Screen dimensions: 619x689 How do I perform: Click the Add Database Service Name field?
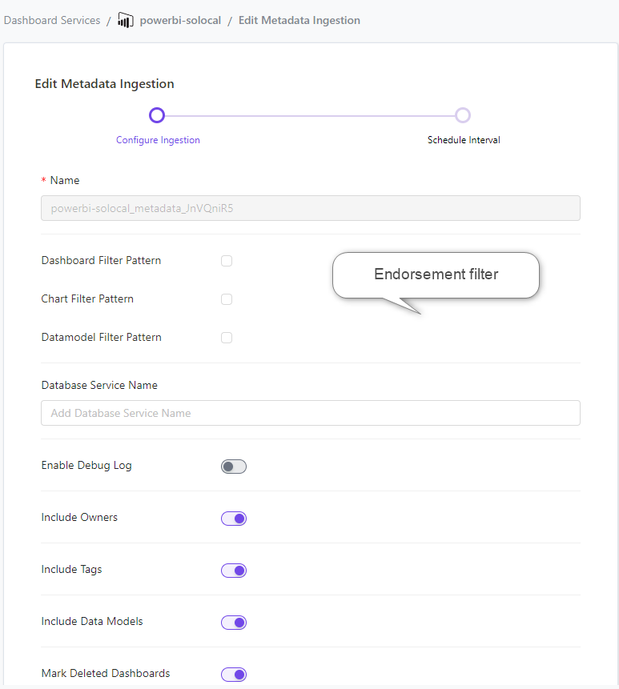click(x=310, y=413)
